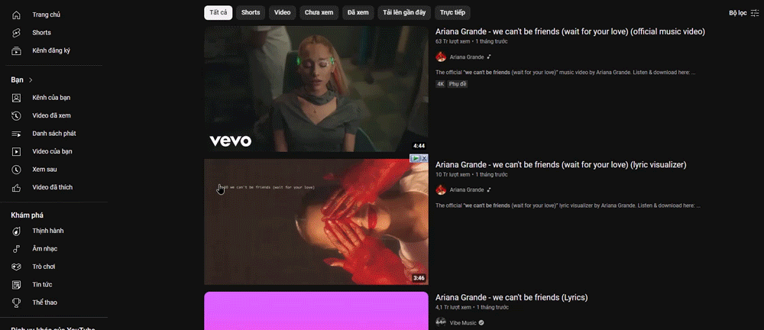
Task: Click the Khám phá section heading
Action: 28,215
